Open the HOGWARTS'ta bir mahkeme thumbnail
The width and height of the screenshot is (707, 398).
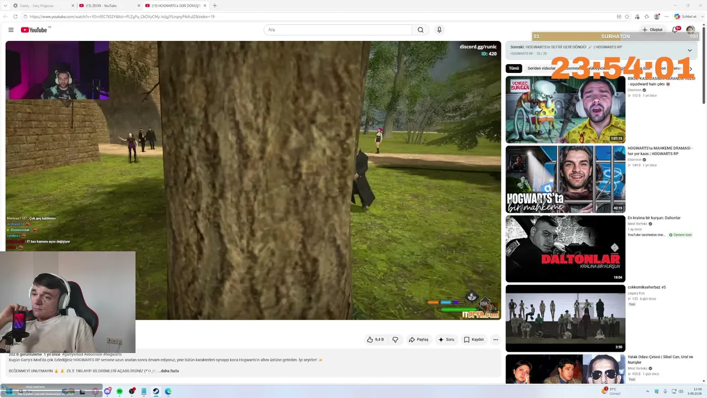[566, 179]
